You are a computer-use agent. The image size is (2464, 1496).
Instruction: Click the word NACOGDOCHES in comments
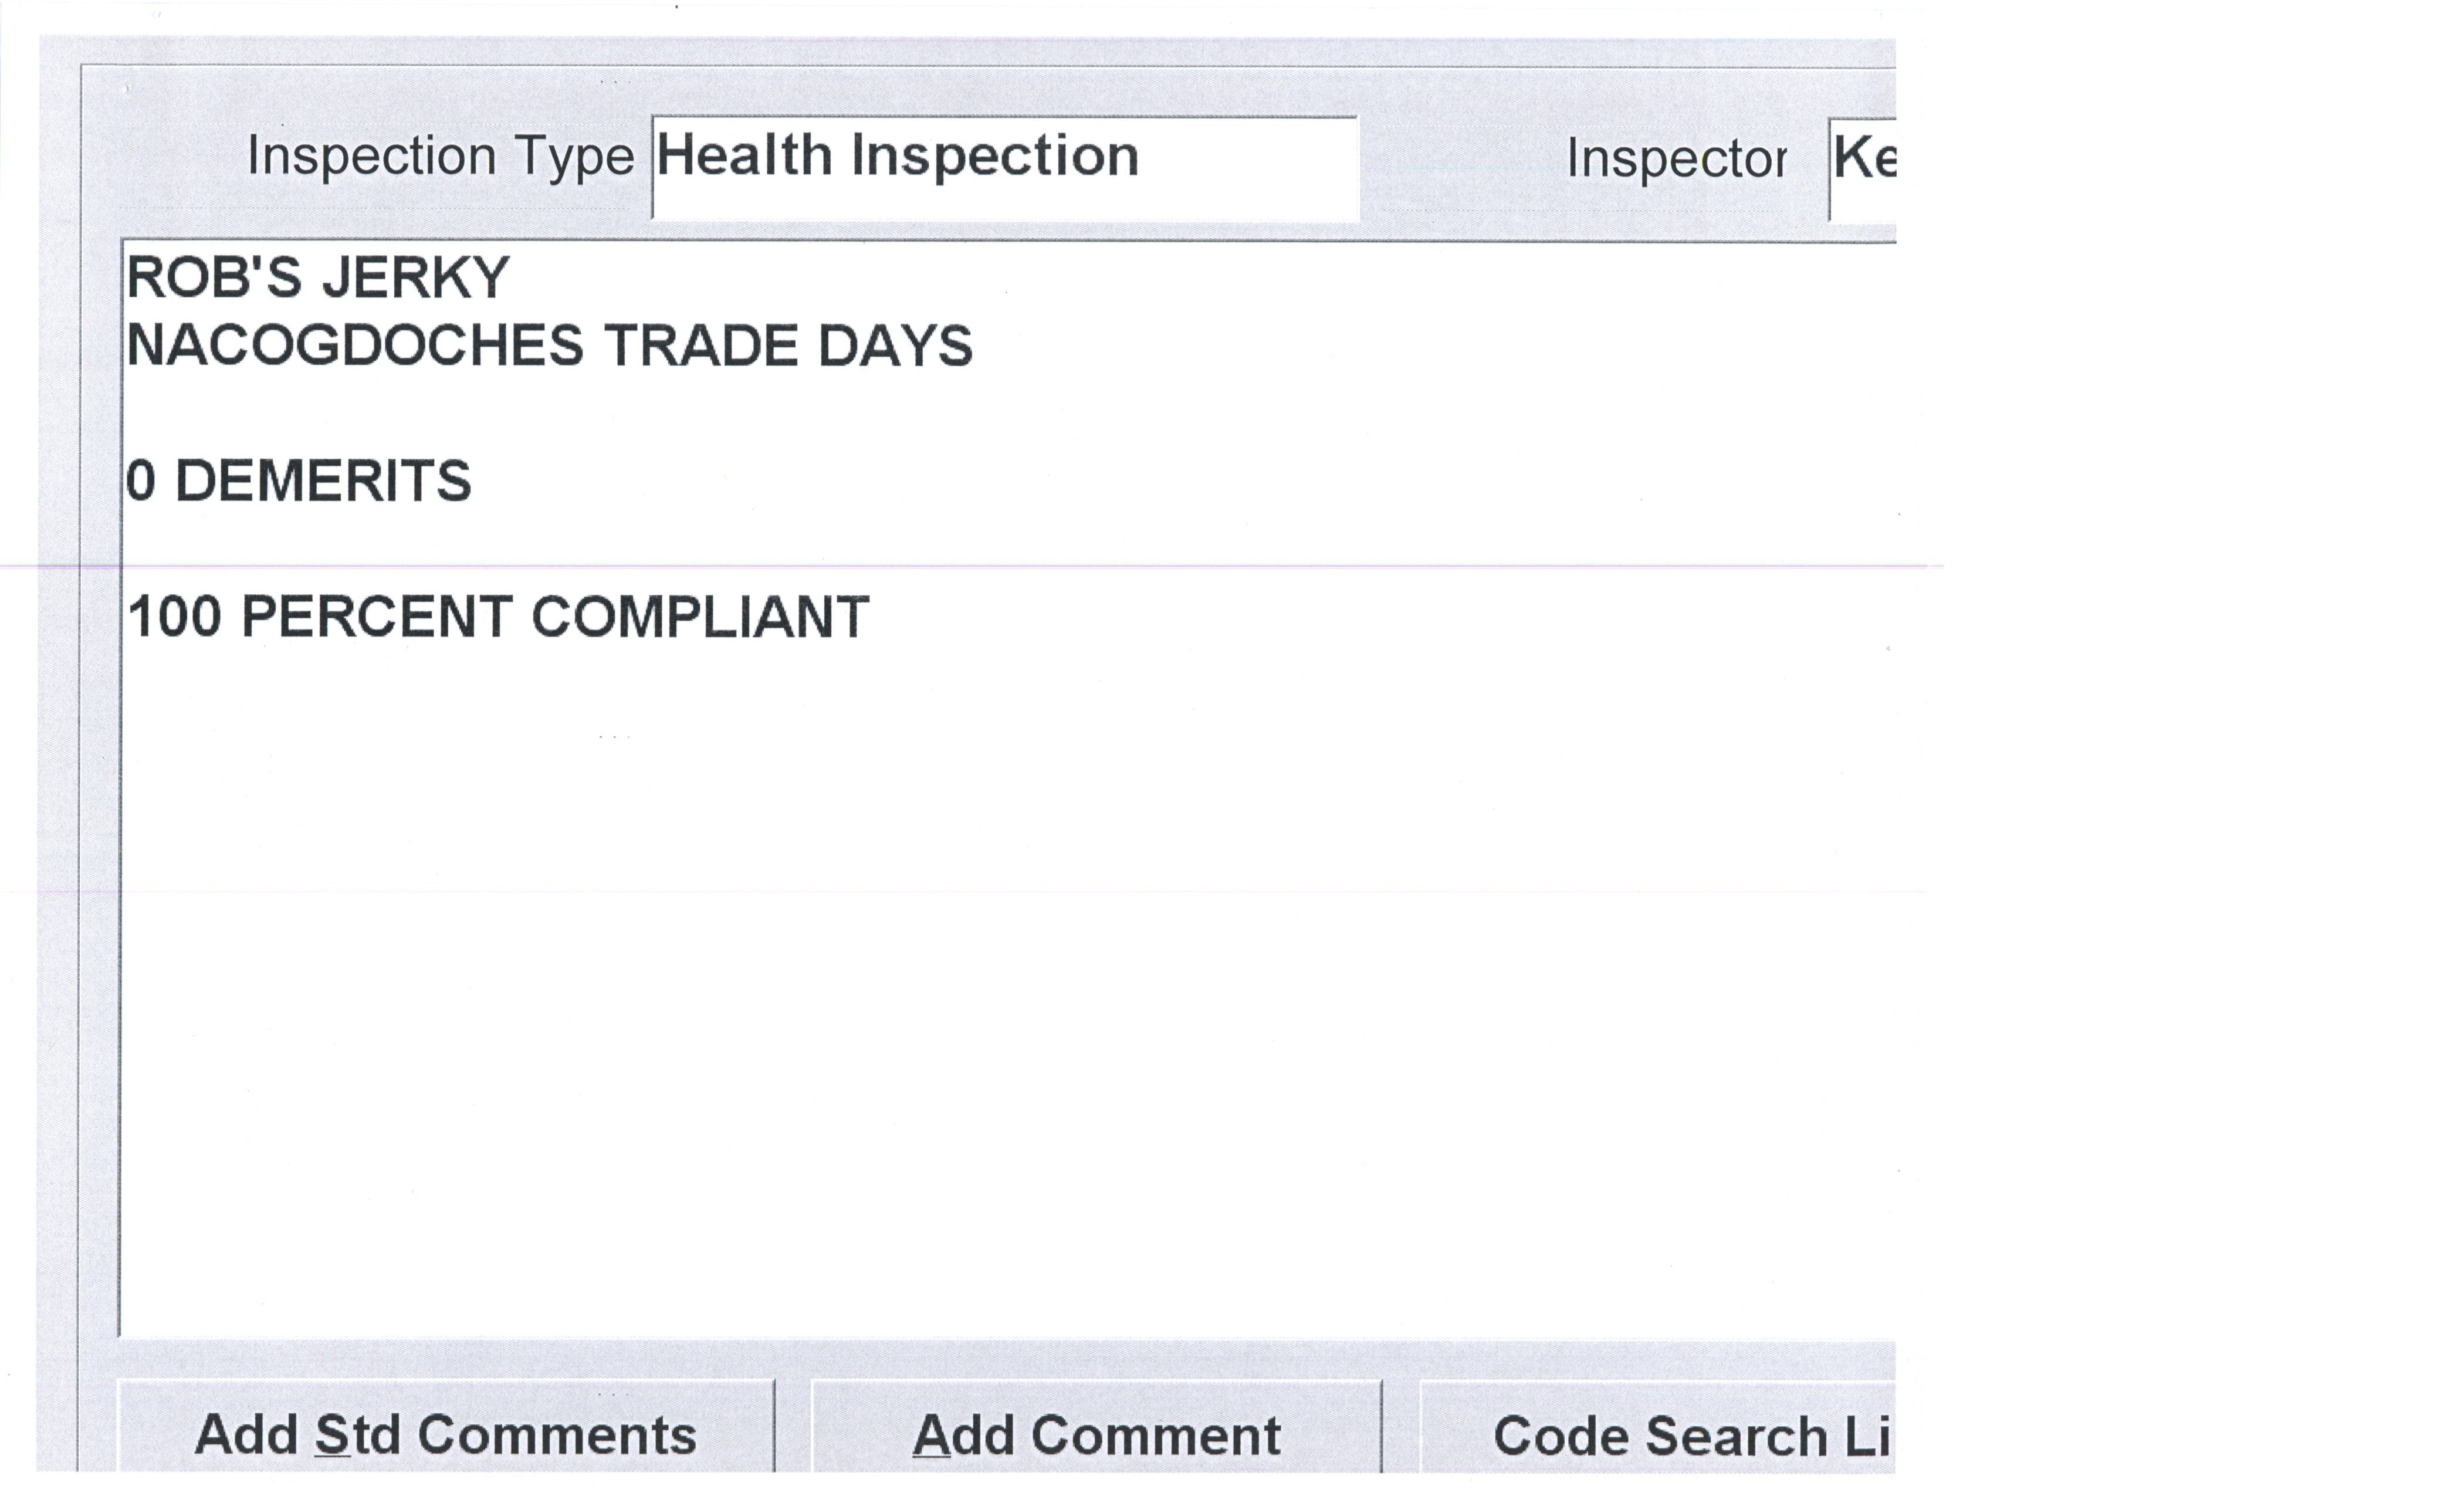coord(355,346)
